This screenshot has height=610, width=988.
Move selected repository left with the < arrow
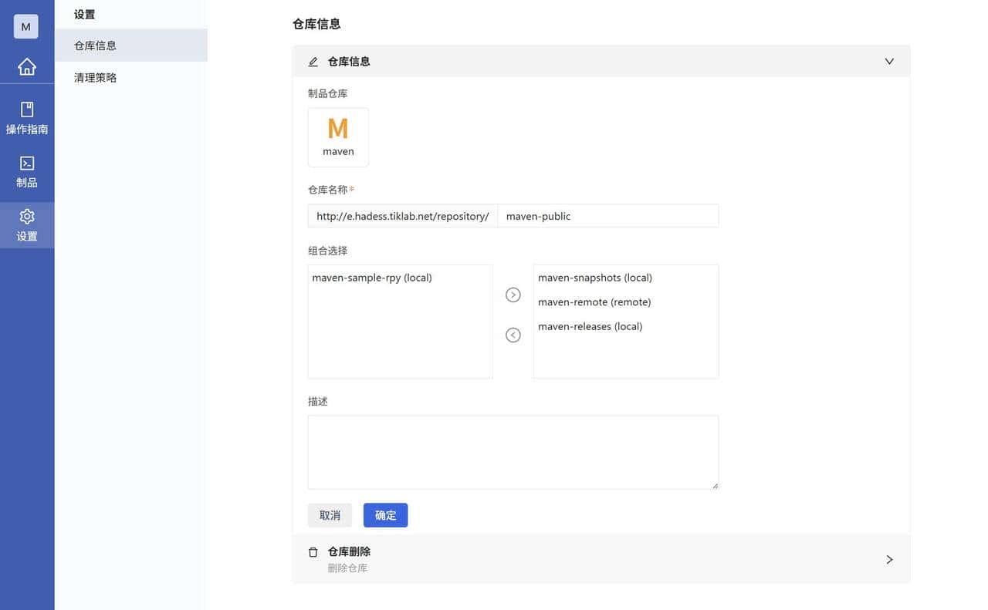[x=513, y=335]
